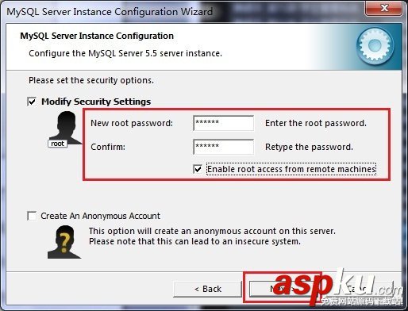
Task: Focus the New root password field
Action: point(224,123)
